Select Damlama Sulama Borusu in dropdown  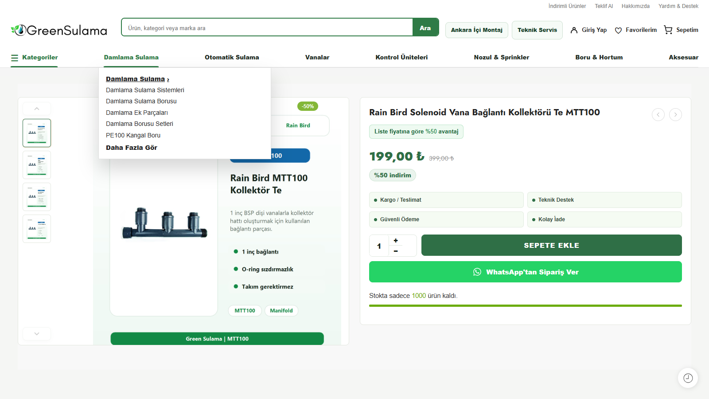tap(141, 101)
